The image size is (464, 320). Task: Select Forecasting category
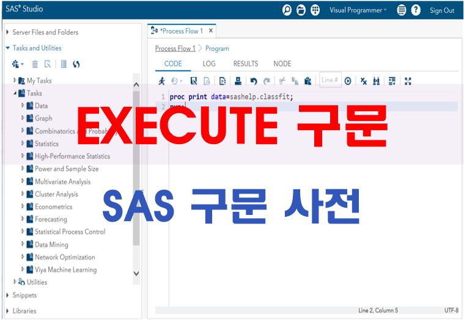point(51,219)
